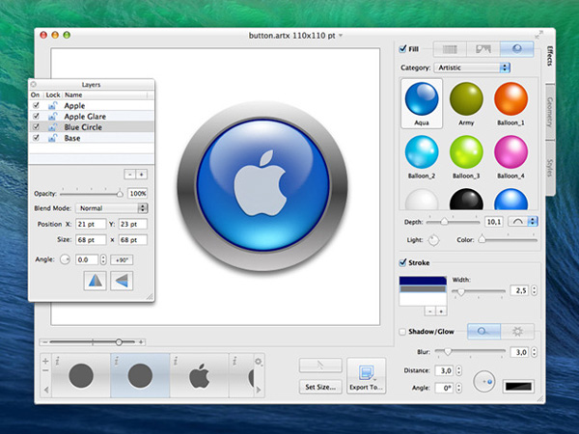Select the highlighted circle shape thumbnail
The height and width of the screenshot is (434, 579).
click(x=140, y=376)
